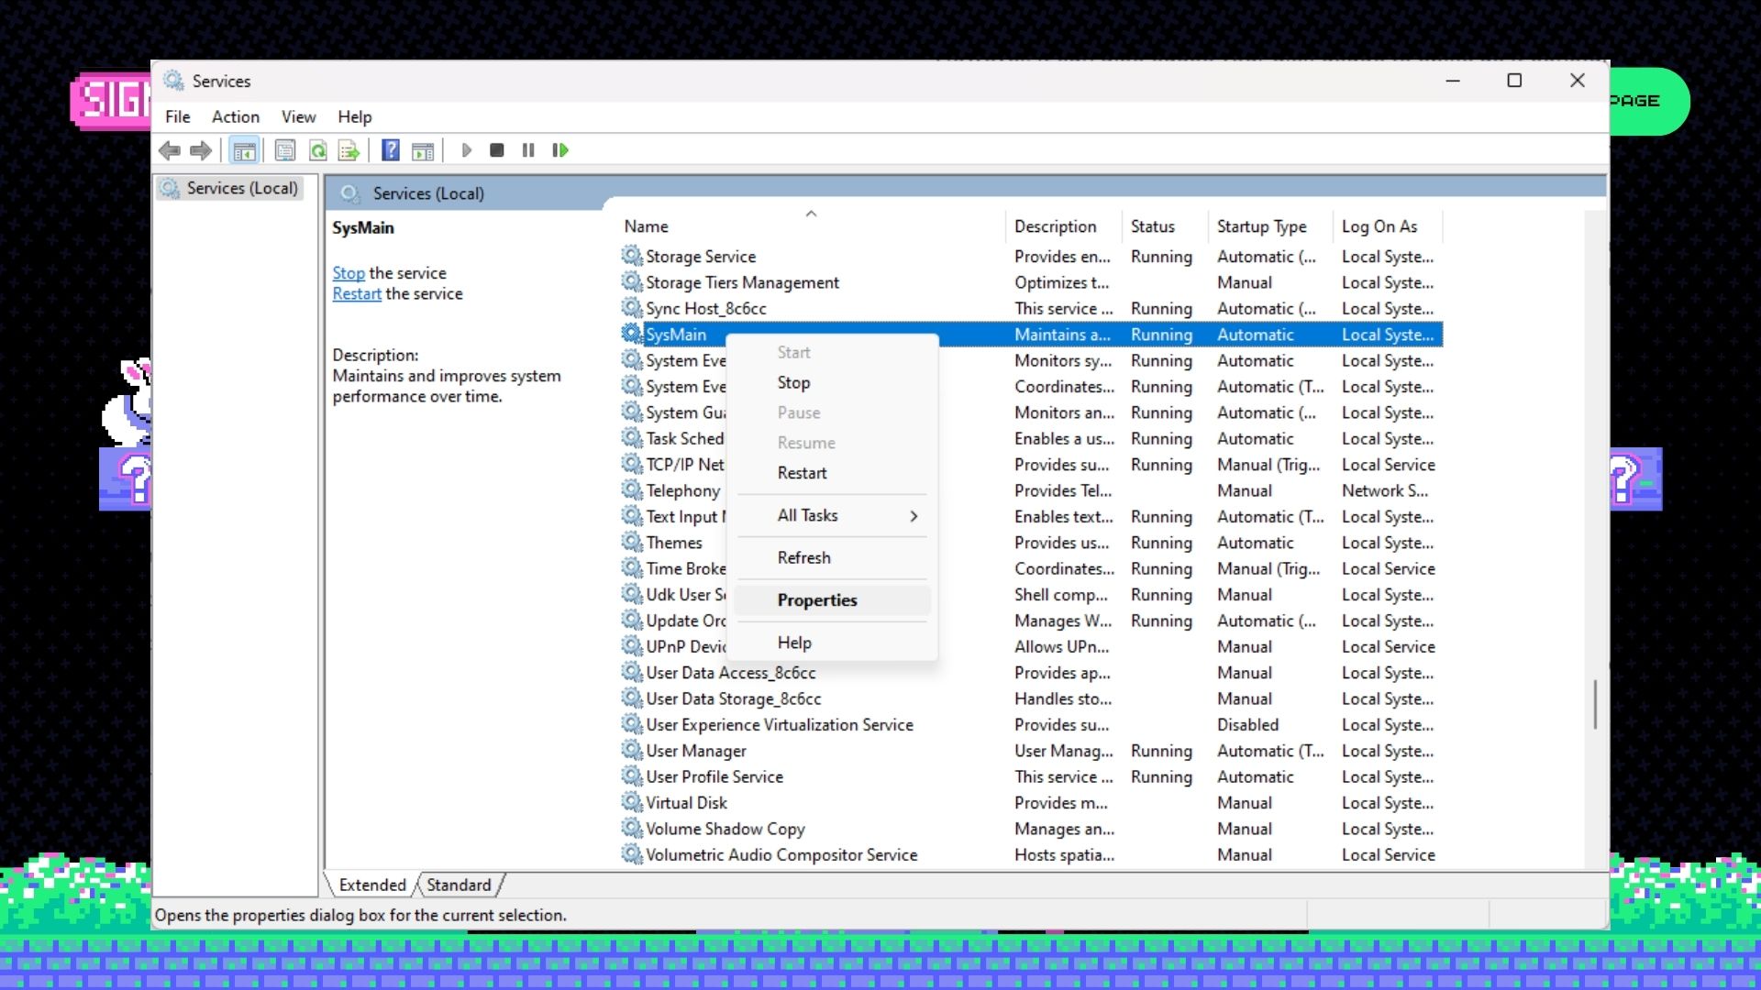Click the gear icon beside User Manager

click(x=632, y=750)
